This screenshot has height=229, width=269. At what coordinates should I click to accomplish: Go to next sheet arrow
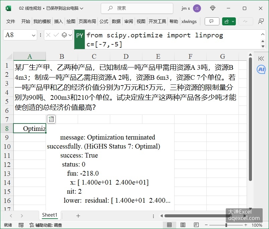point(22,216)
